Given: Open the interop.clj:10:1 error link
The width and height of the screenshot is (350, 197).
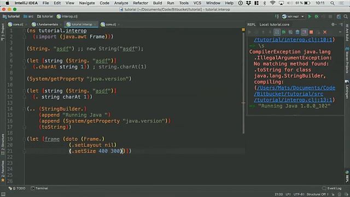Looking at the screenshot, I should 293,39.
